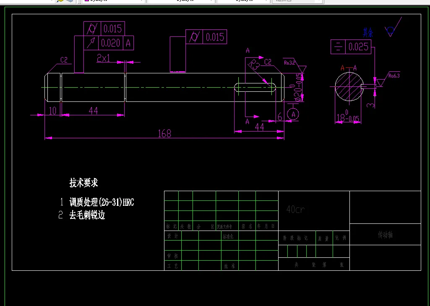Viewport: 430px width, 306px height.
Task: Select the A—A section view label
Action: [348, 67]
